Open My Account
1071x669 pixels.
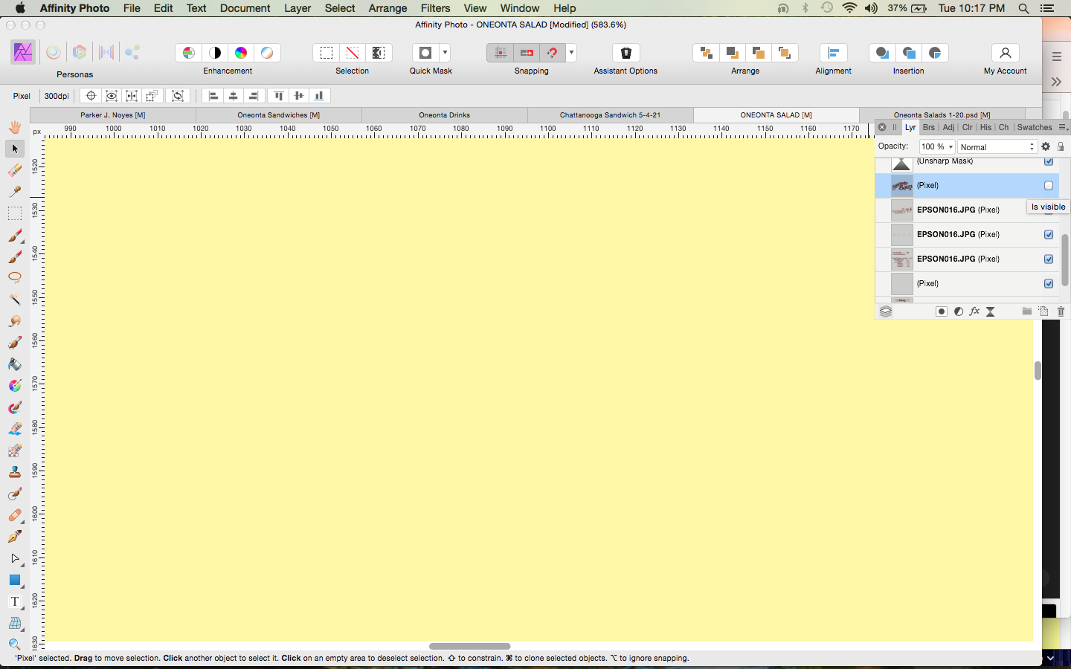tap(1005, 53)
